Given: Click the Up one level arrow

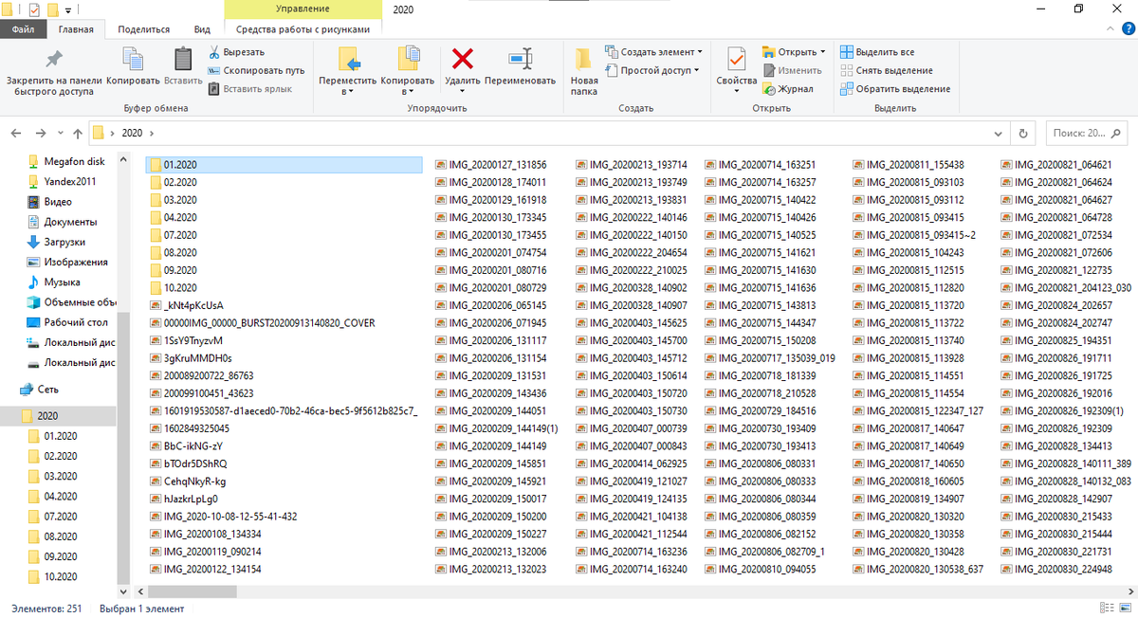Looking at the screenshot, I should pos(79,133).
